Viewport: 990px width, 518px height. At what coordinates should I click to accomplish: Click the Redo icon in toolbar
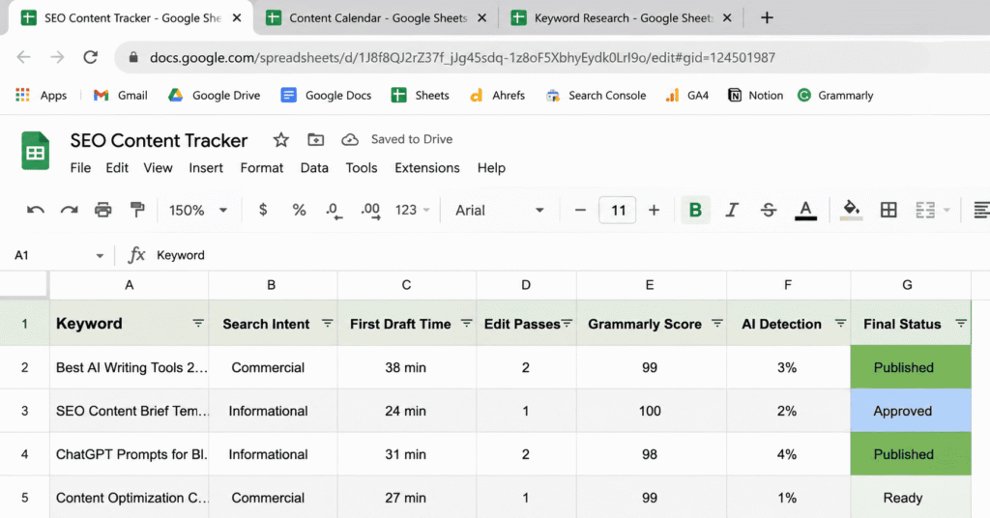click(x=69, y=210)
